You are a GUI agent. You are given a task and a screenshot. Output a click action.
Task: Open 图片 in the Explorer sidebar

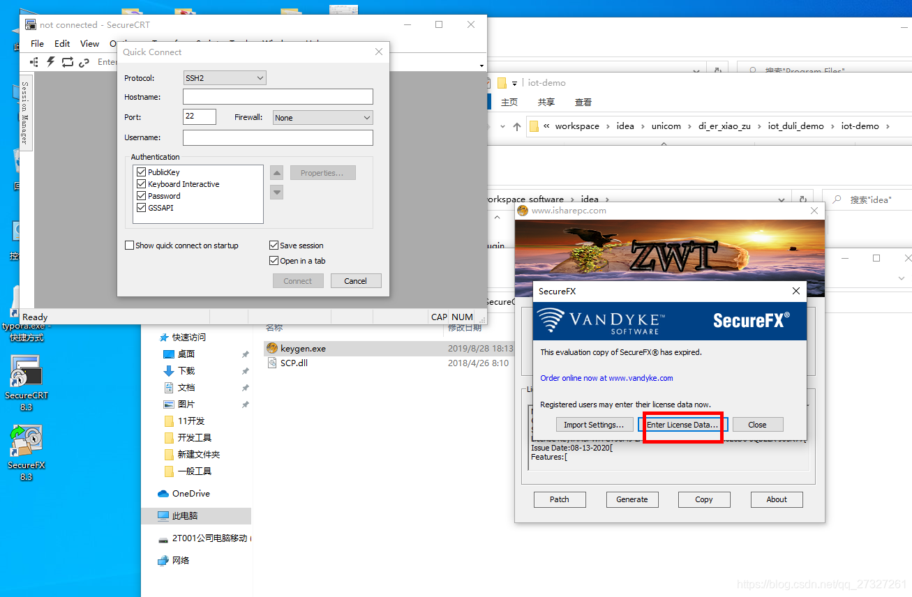pos(179,404)
